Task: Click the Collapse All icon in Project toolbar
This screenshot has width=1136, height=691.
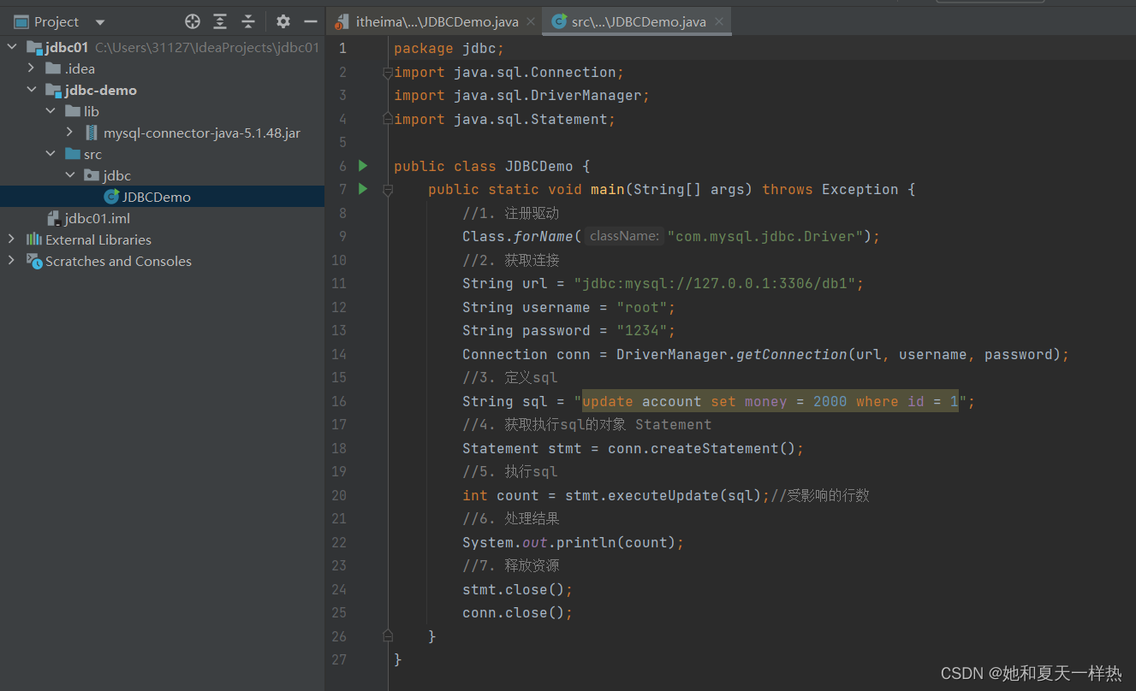Action: pyautogui.click(x=248, y=21)
